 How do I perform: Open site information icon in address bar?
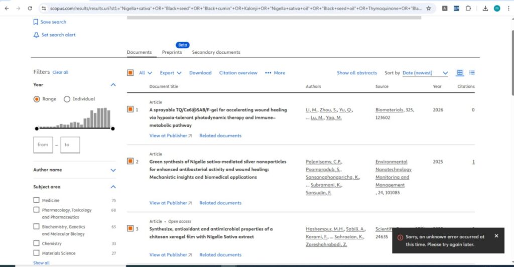pyautogui.click(x=44, y=9)
